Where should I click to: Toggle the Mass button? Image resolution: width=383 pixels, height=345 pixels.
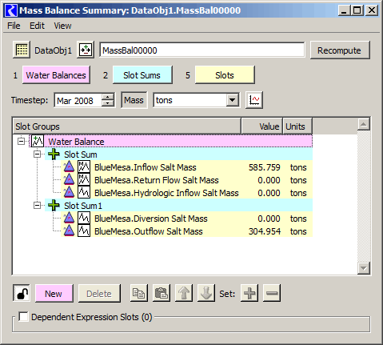coord(134,100)
